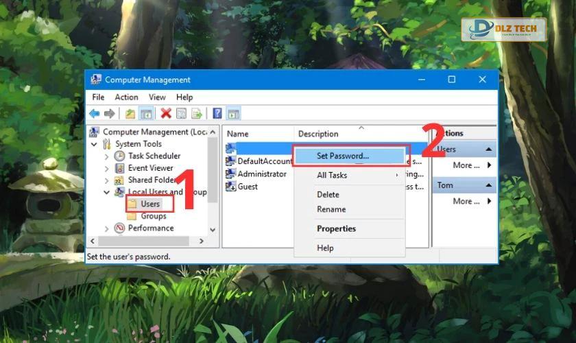
Task: Expand the Shared Folders tree node
Action: click(106, 181)
